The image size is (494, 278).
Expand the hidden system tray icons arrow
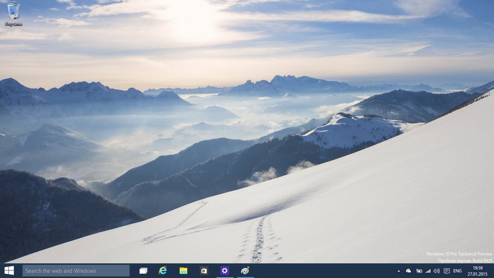(399, 271)
